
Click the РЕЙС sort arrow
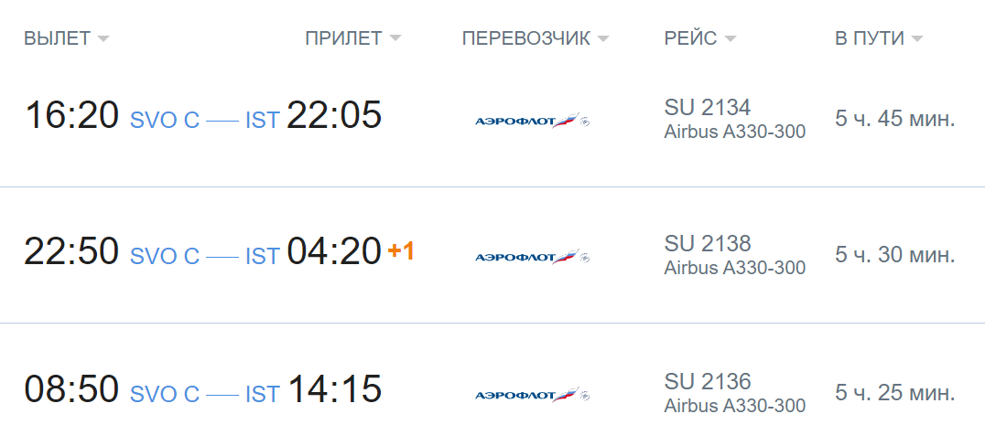pyautogui.click(x=730, y=39)
